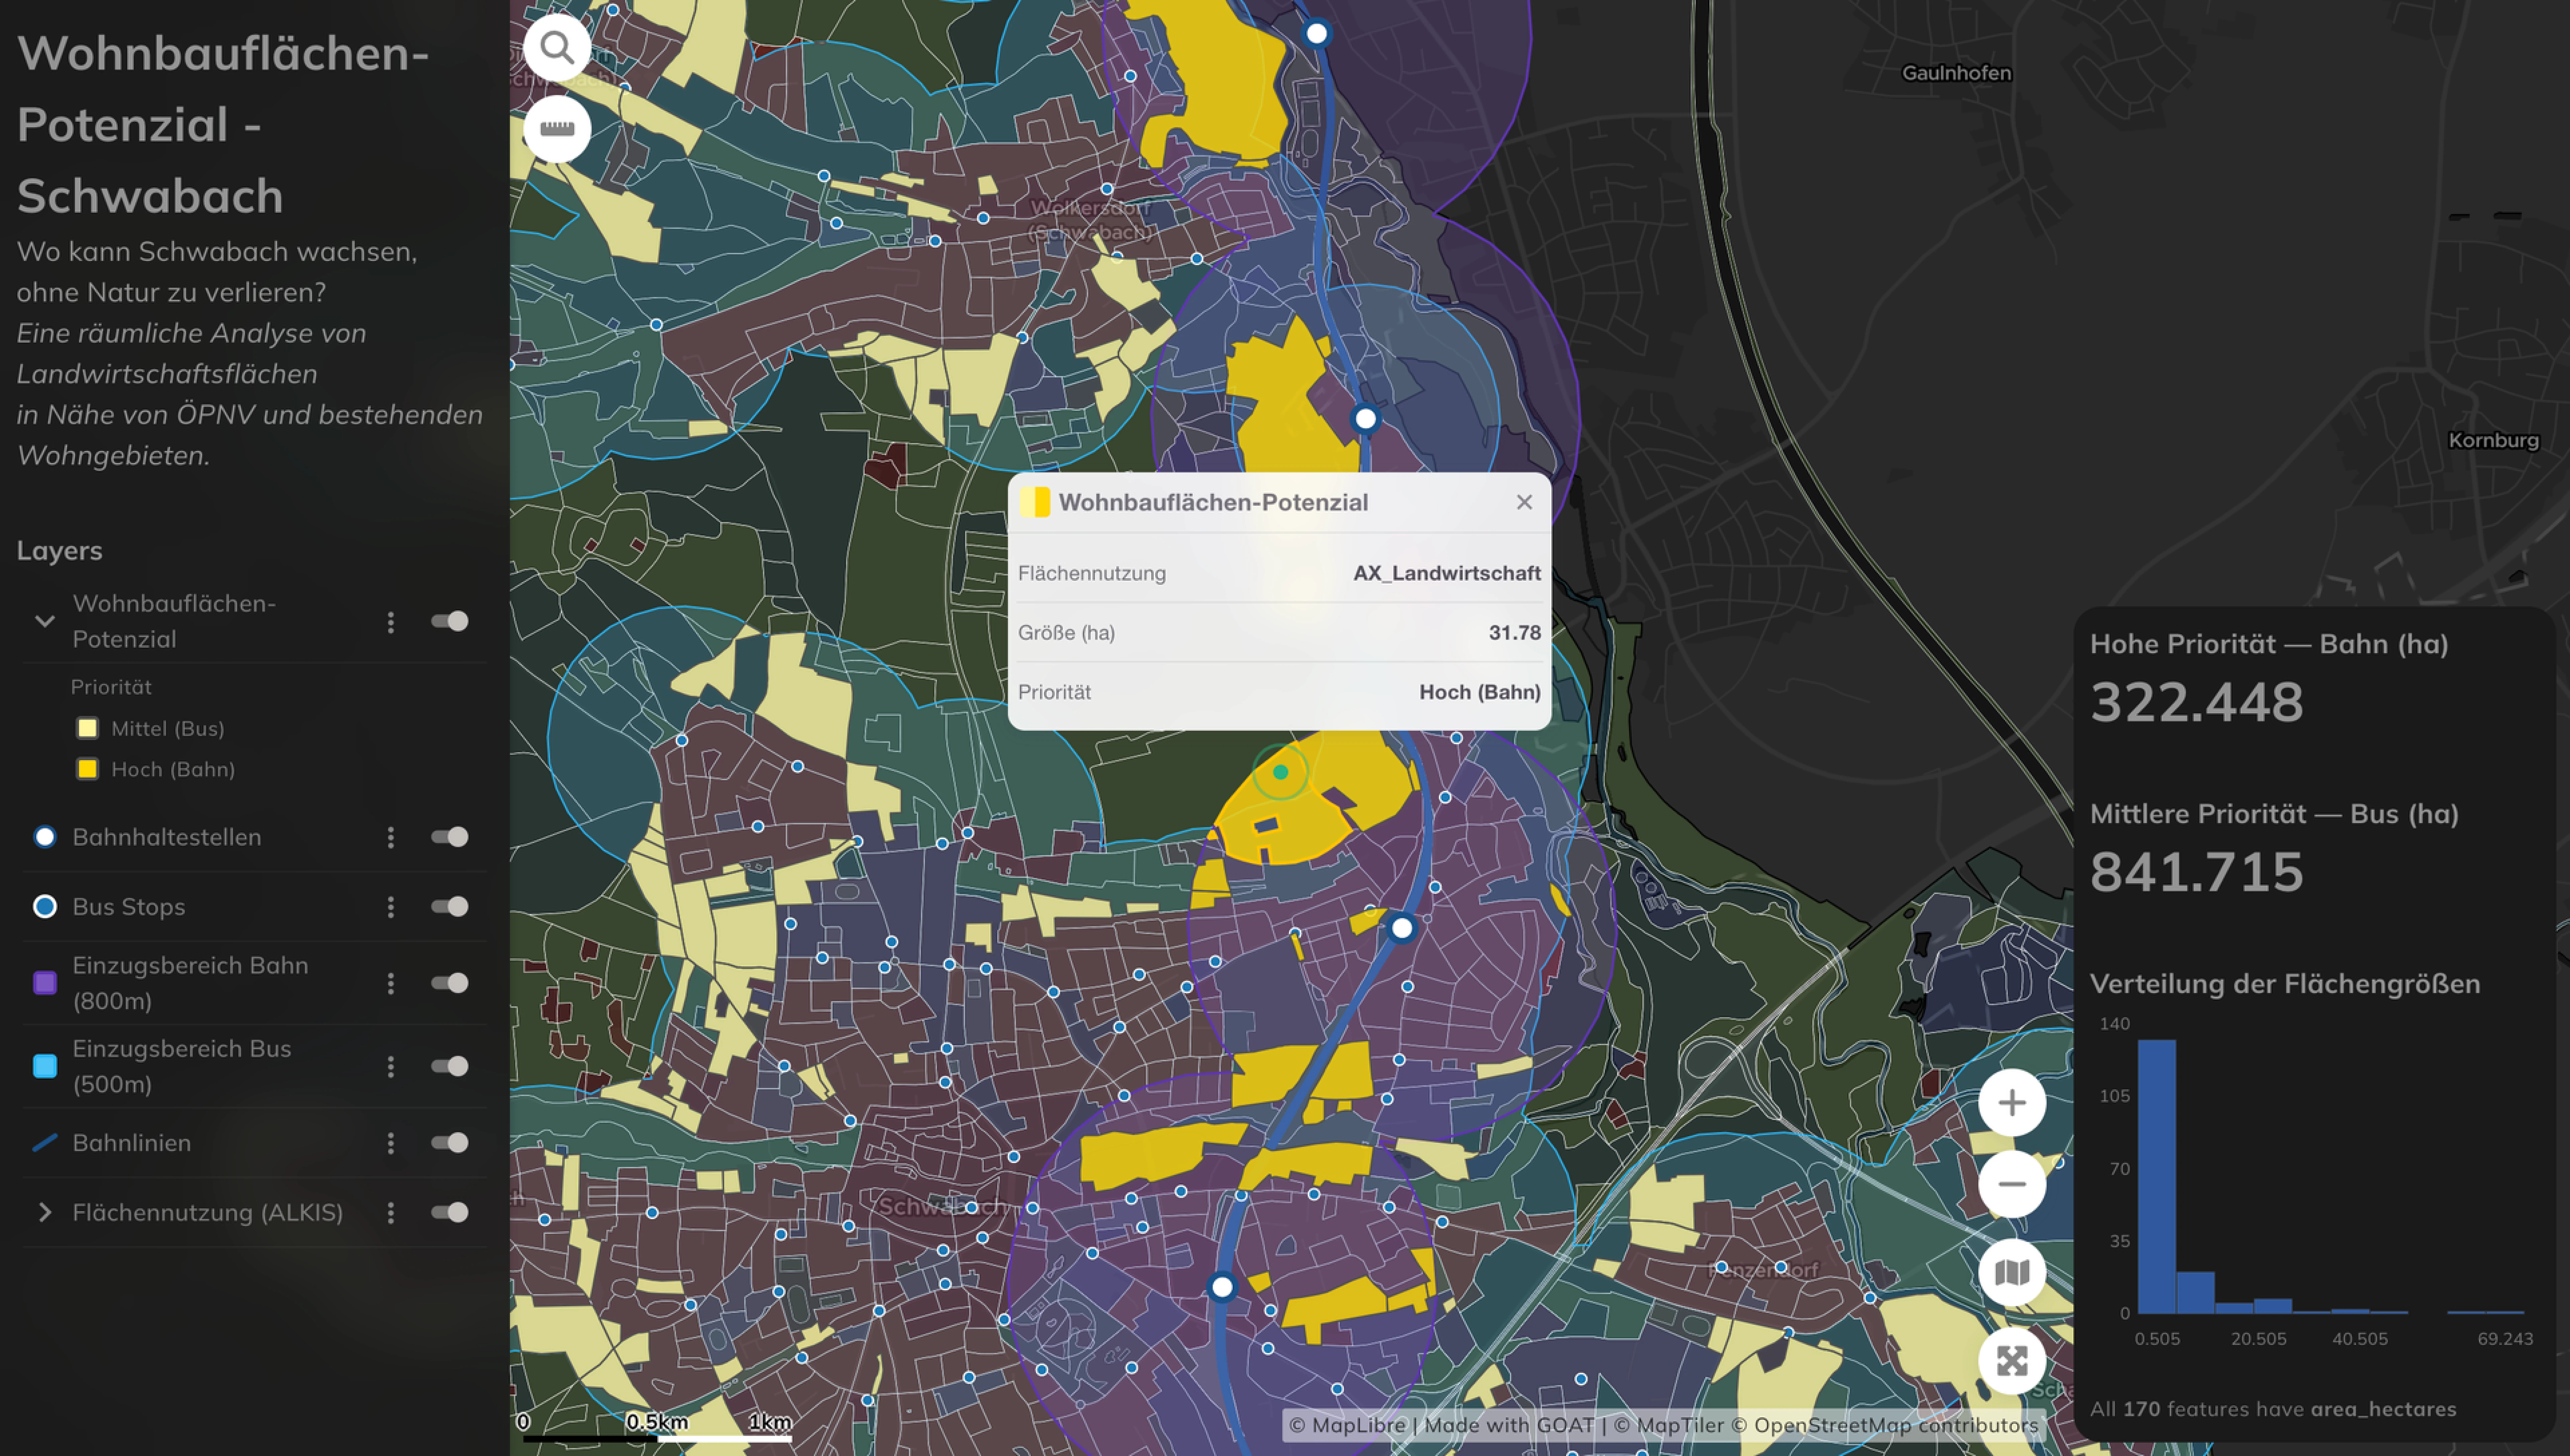Toggle Bahnlinien layer visibility
2570x1456 pixels.
[x=450, y=1143]
